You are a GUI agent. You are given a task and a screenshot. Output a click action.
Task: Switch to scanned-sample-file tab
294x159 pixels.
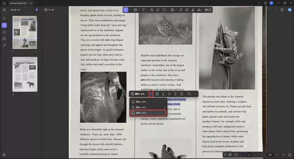pyautogui.click(x=18, y=3)
